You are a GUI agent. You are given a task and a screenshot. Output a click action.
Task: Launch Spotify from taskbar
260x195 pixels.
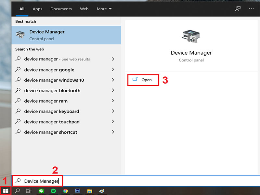click(53, 191)
